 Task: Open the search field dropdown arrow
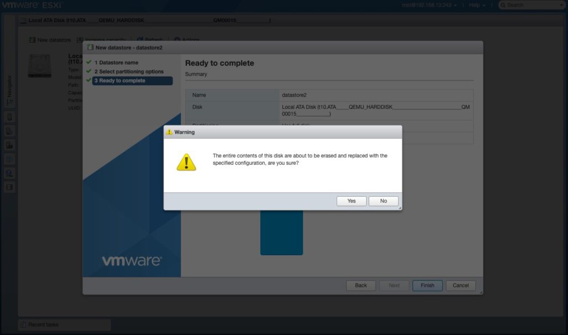coord(562,5)
